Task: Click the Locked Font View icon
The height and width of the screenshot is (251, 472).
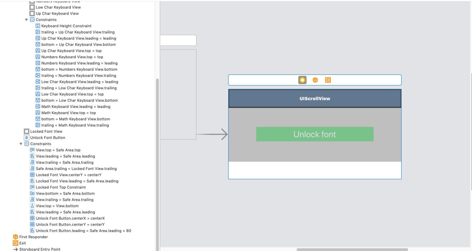Action: pyautogui.click(x=27, y=132)
